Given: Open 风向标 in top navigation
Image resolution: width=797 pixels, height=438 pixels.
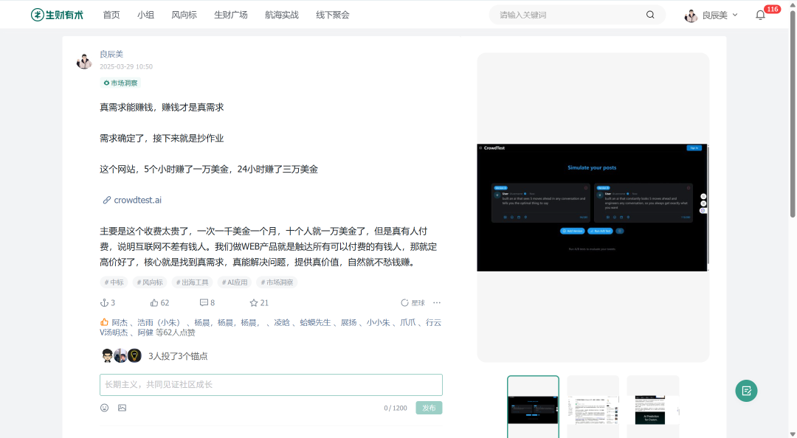Looking at the screenshot, I should (184, 15).
